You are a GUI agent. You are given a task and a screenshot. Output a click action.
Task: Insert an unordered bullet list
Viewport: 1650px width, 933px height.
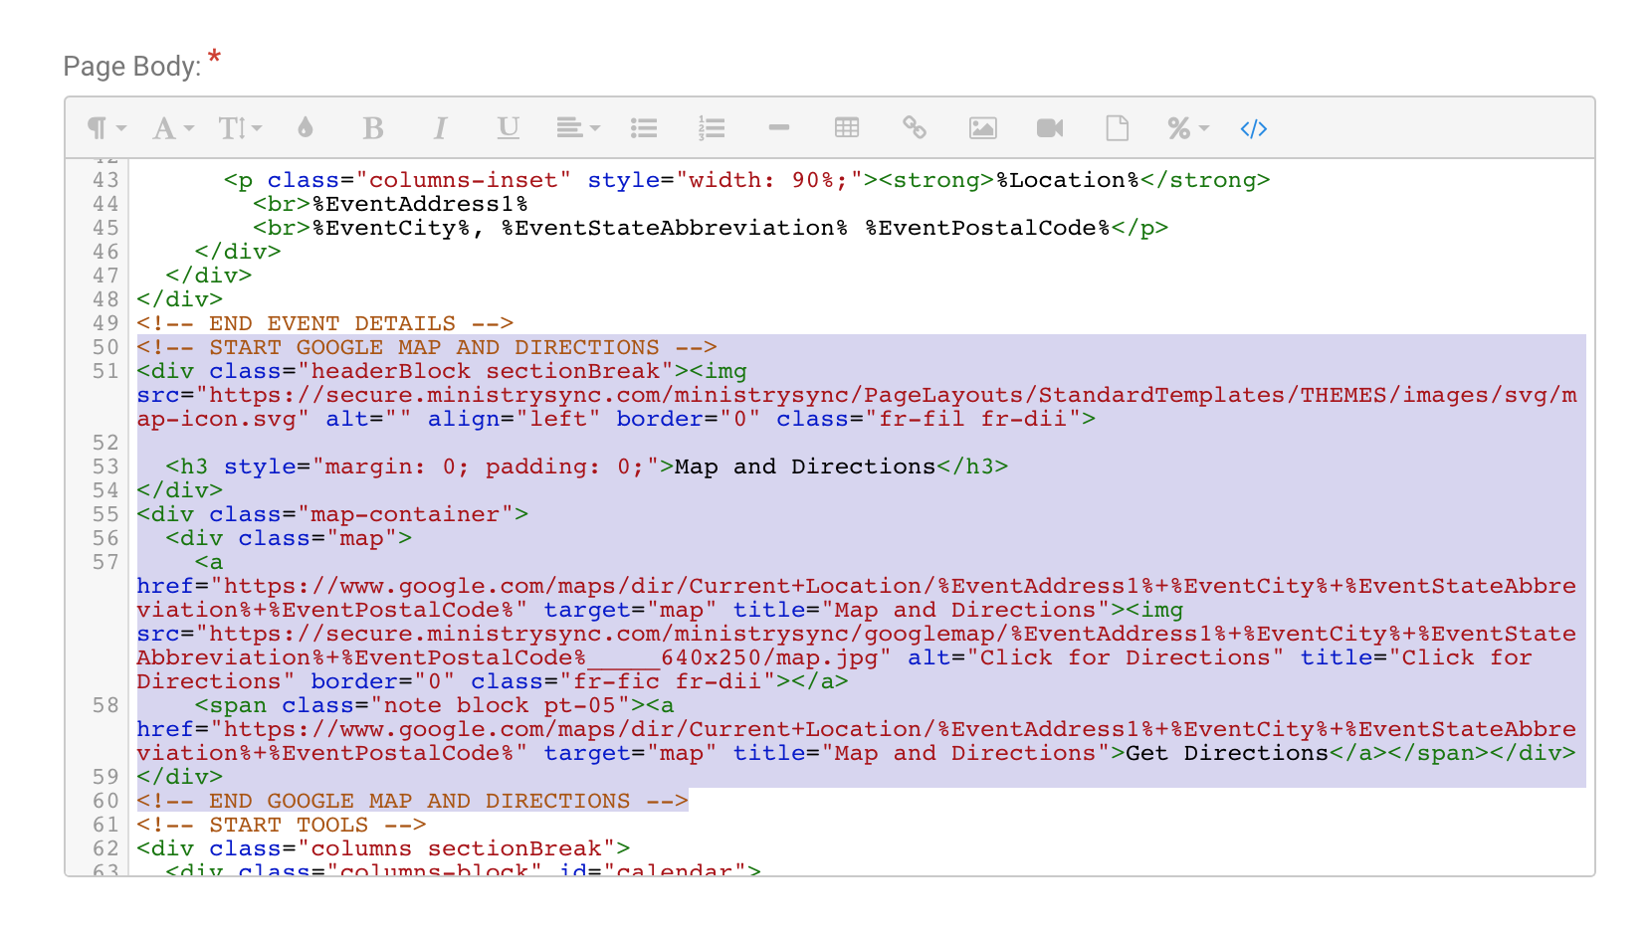pos(644,128)
